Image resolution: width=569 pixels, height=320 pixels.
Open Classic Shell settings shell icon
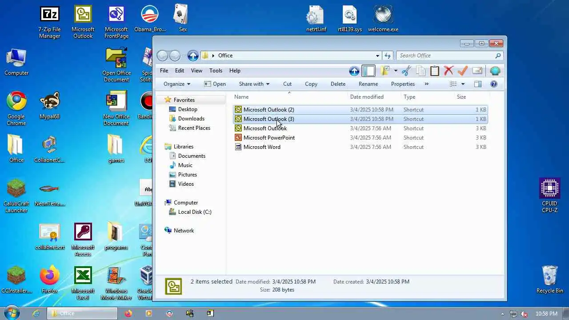tap(495, 71)
